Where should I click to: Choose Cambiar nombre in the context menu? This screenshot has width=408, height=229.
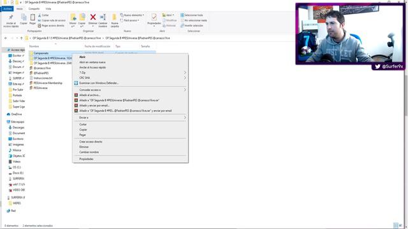130,152
